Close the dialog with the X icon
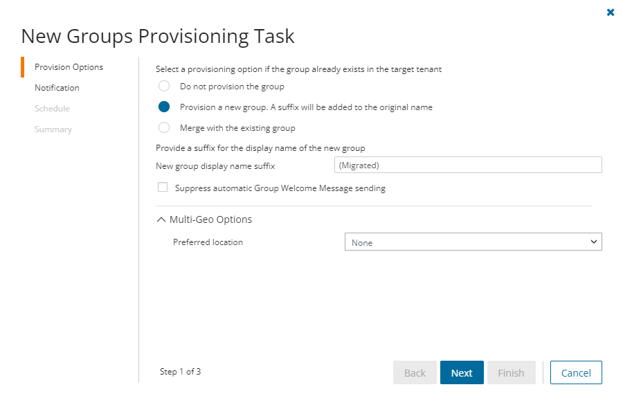Screen dimensions: 623x405 [611, 12]
